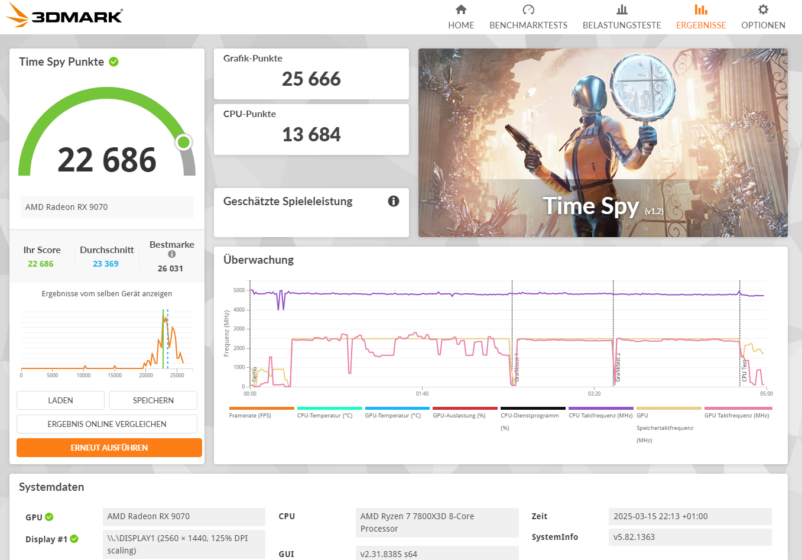
Task: Click the CPU Test marker in chart
Action: pyautogui.click(x=744, y=371)
